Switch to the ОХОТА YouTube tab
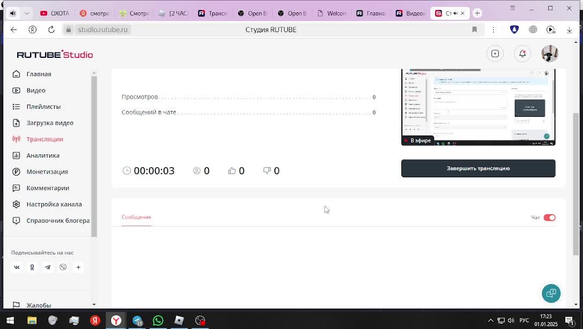The width and height of the screenshot is (583, 329). click(x=55, y=13)
